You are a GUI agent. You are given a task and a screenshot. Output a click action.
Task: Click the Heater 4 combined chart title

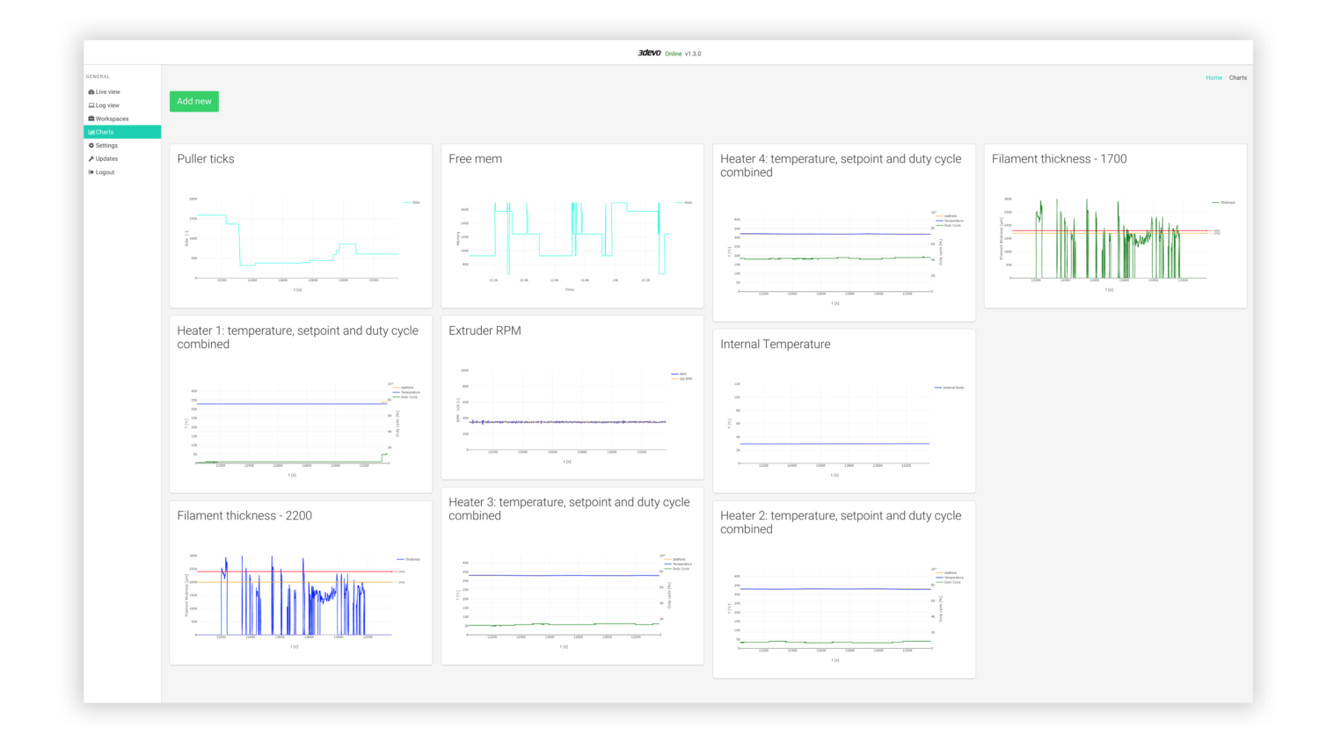(841, 166)
